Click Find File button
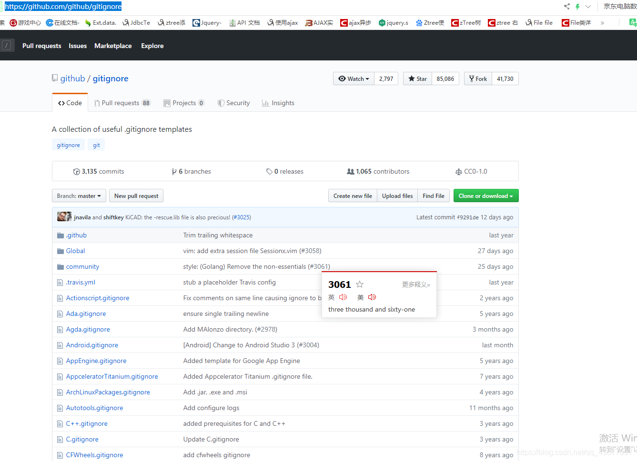This screenshot has width=637, height=461. tap(434, 196)
